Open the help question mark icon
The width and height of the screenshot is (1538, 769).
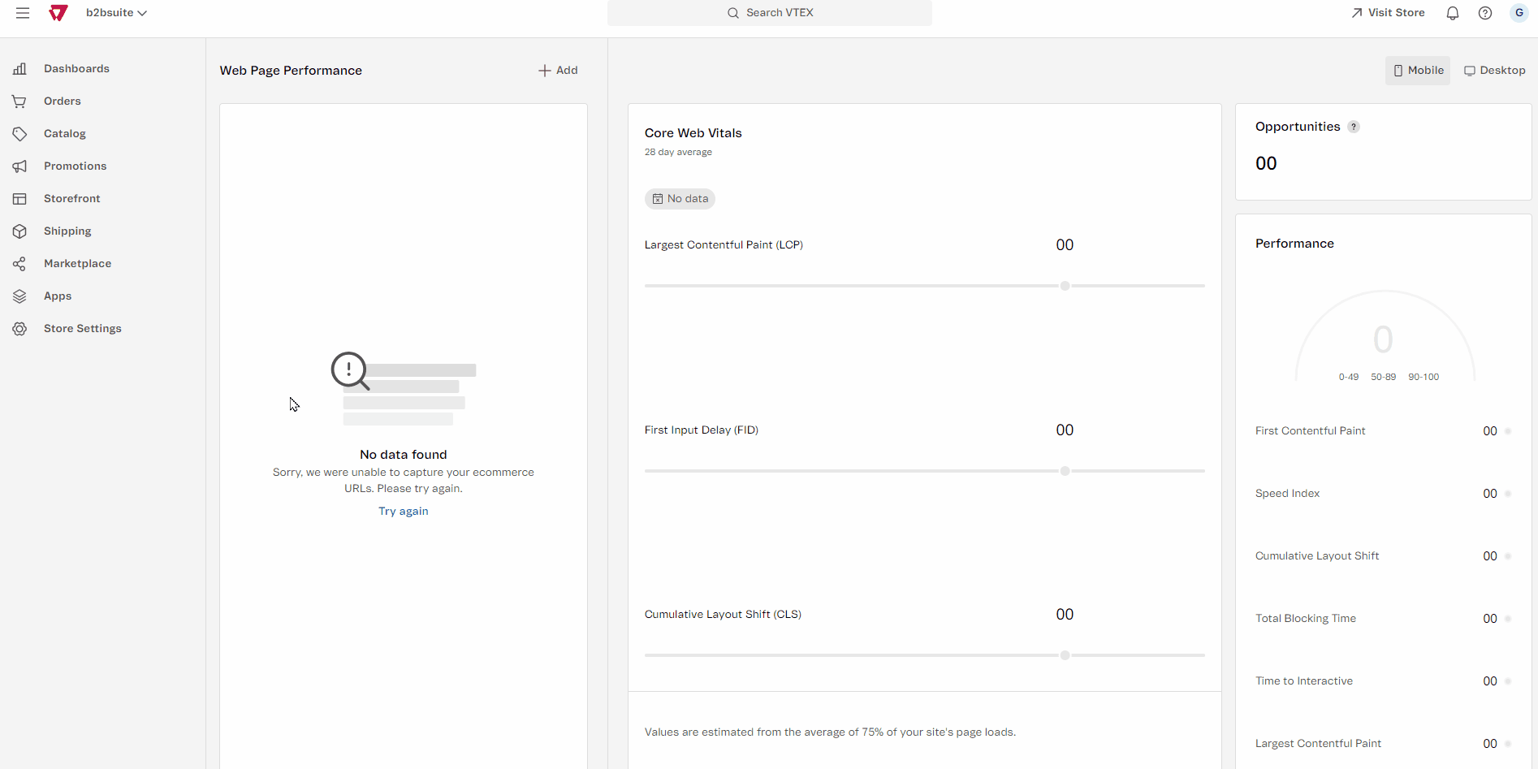[1485, 13]
